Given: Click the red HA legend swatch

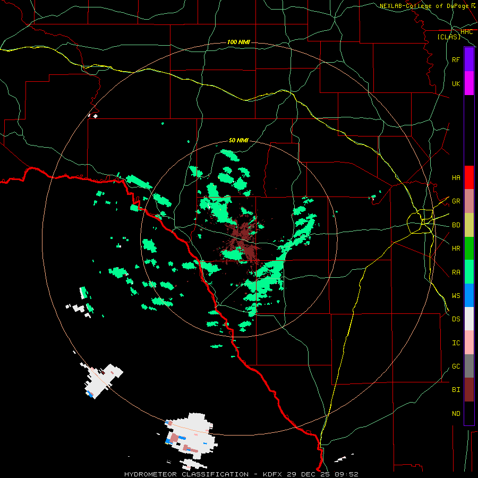Looking at the screenshot, I should tap(469, 177).
